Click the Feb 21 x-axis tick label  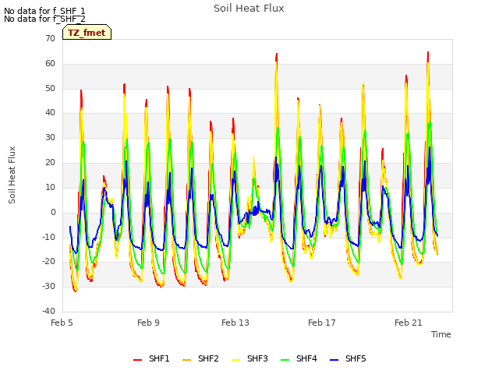point(409,323)
